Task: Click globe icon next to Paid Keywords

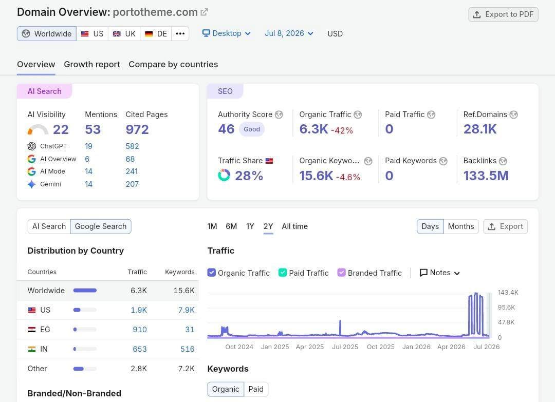Action: click(443, 161)
